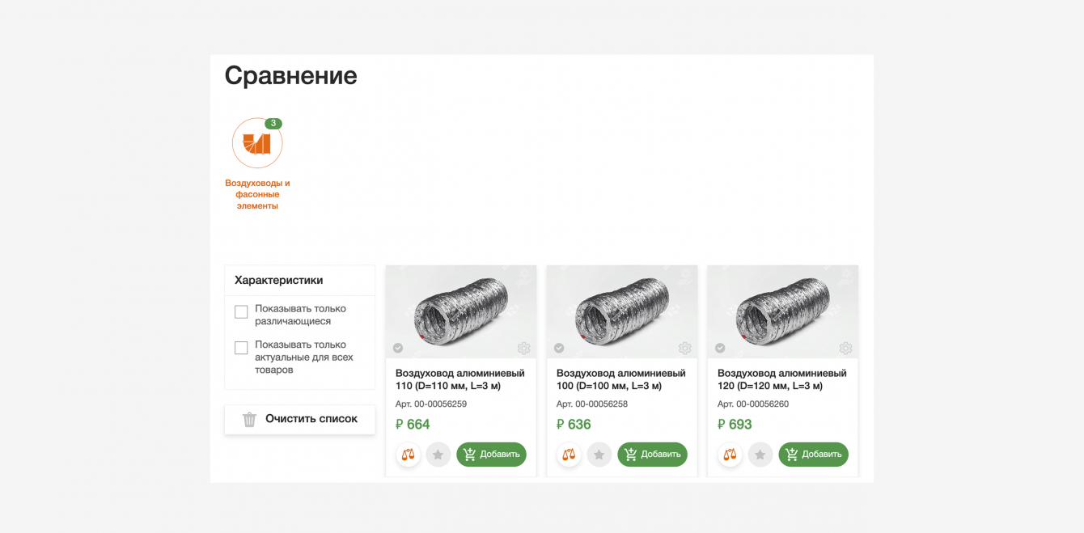This screenshot has width=1084, height=533.
Task: Add 110 mm duct to favorites star
Action: [438, 455]
